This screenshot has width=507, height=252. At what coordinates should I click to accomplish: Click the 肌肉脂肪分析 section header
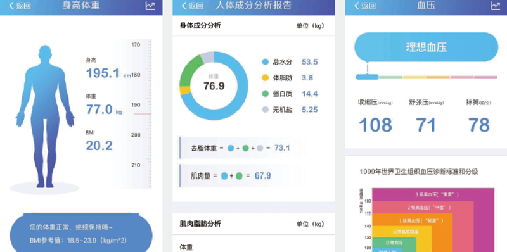[x=200, y=224]
